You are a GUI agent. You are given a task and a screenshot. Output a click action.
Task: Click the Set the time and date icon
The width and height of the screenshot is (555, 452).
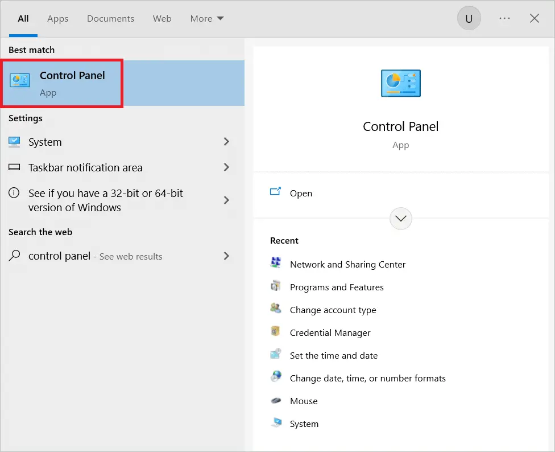pos(276,354)
